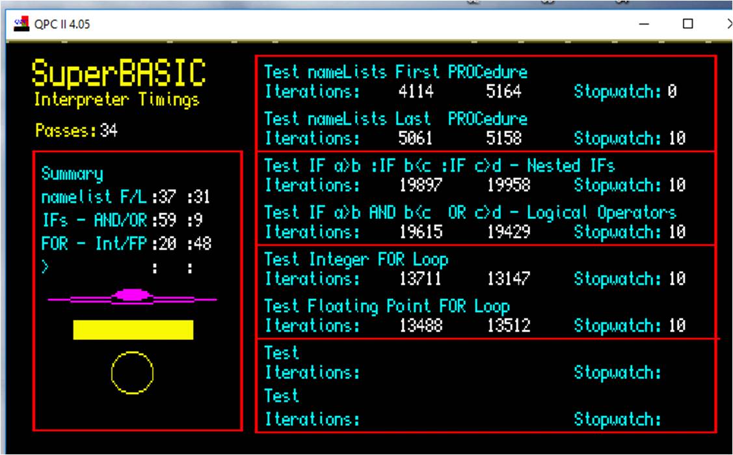This screenshot has width=733, height=455.
Task: Click iteration count 5158
Action: tap(503, 138)
